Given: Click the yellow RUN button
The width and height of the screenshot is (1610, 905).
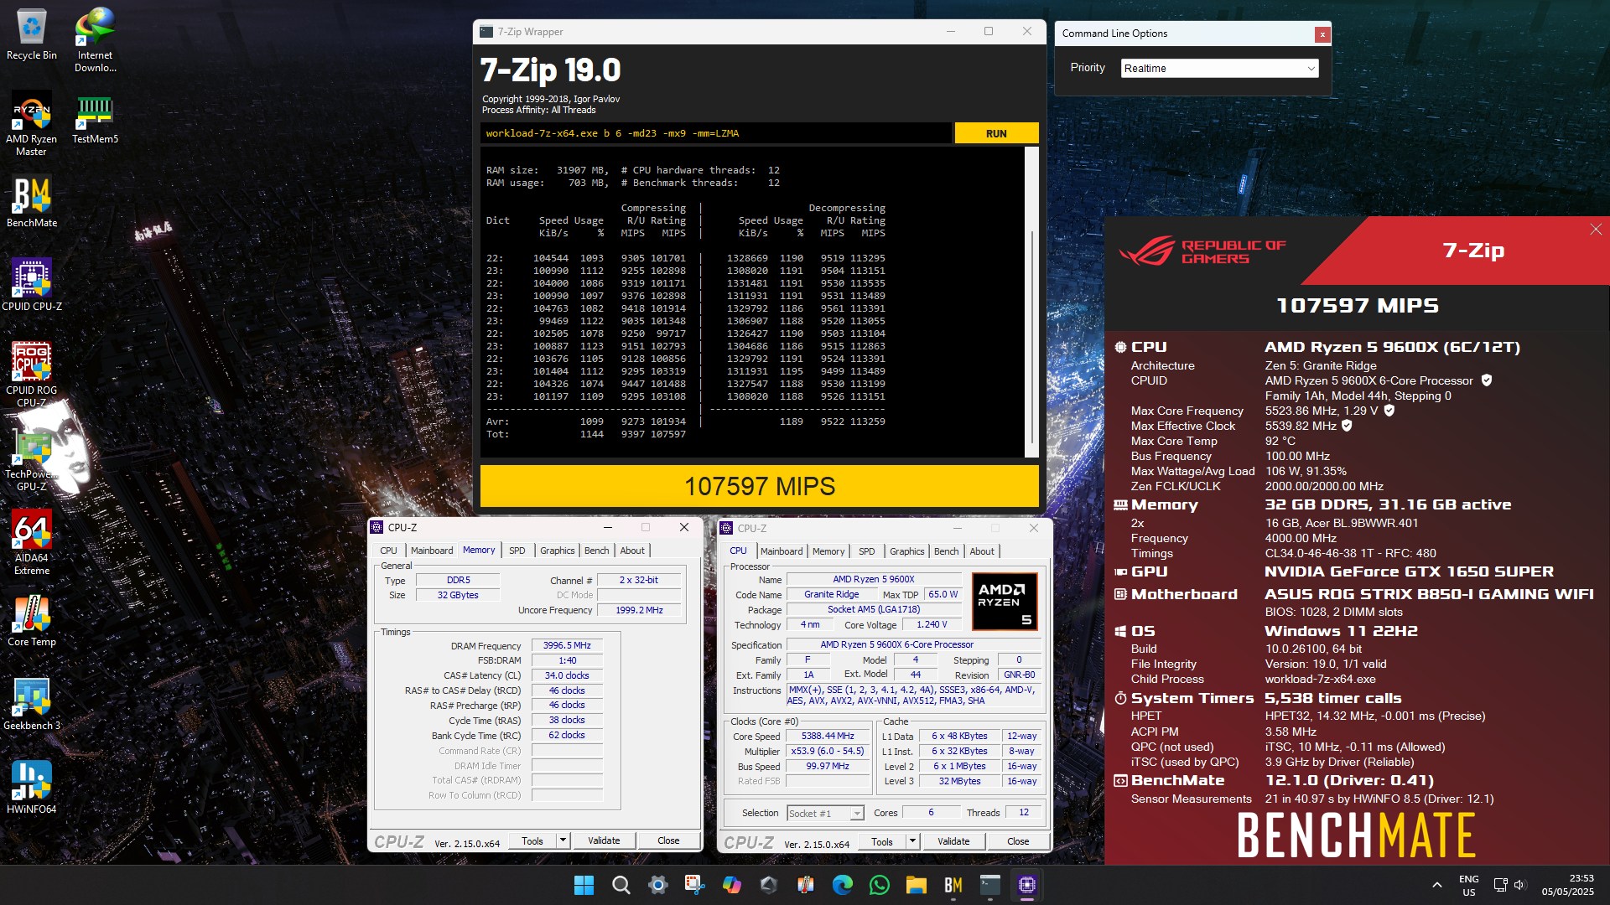Looking at the screenshot, I should 996,133.
